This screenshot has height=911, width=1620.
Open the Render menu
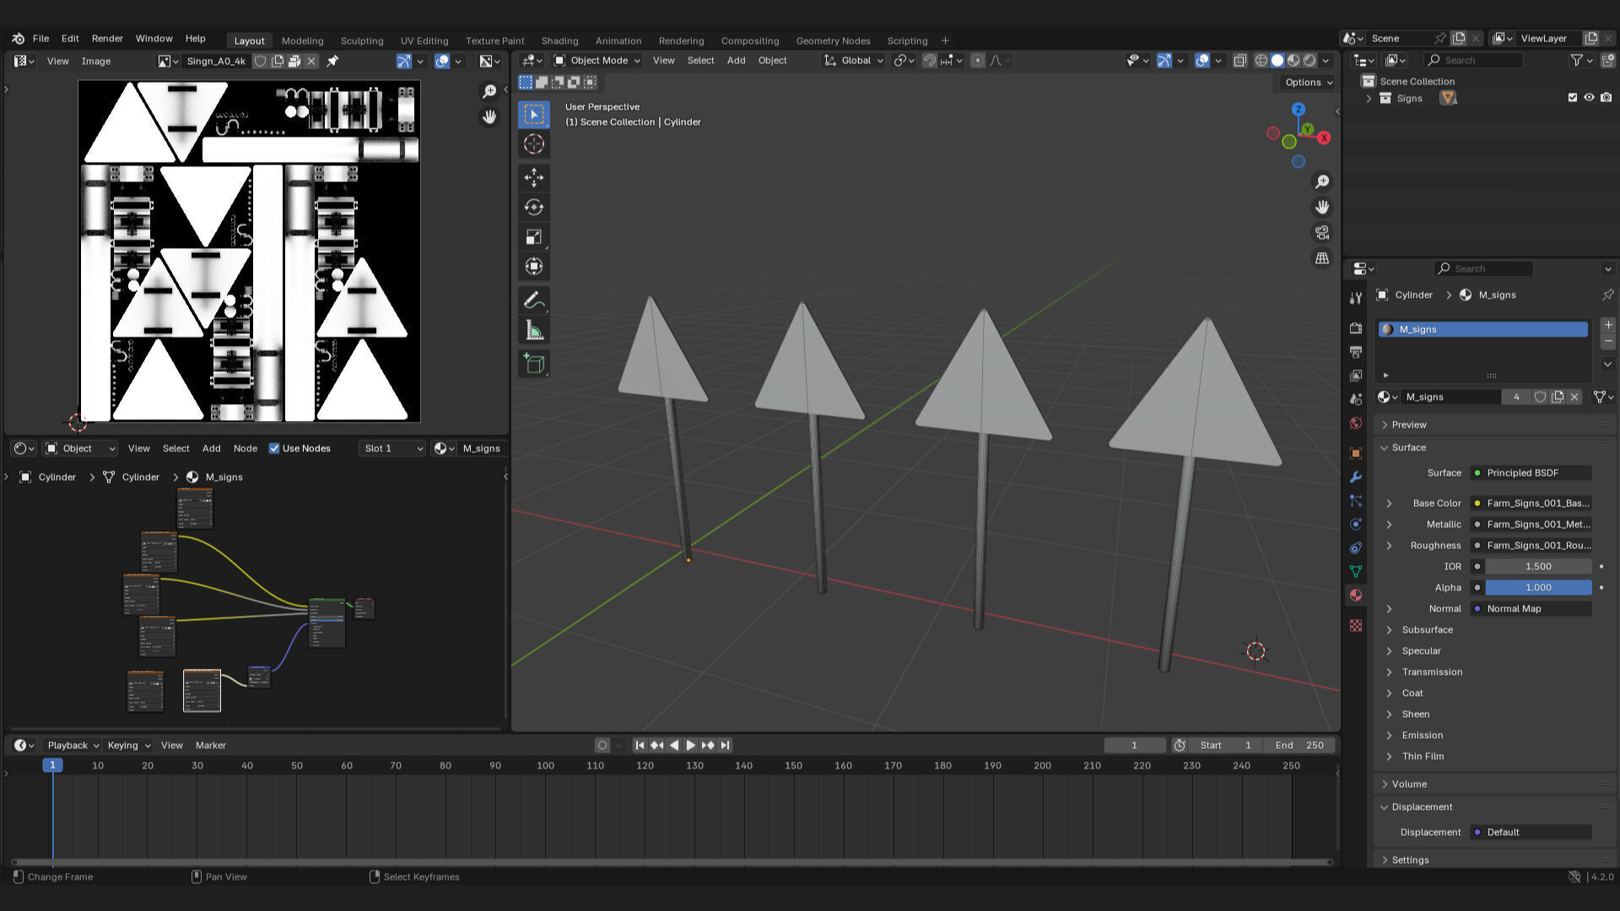(x=107, y=39)
